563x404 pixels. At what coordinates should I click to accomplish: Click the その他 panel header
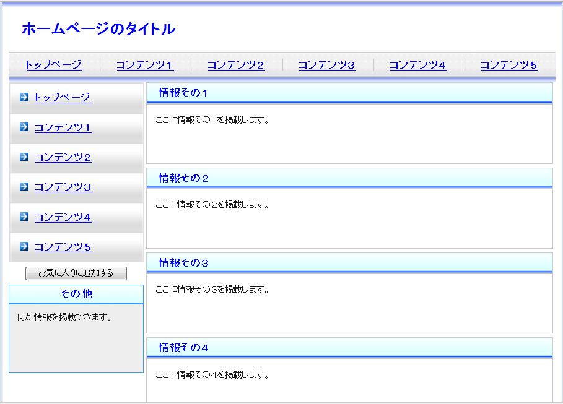(x=76, y=294)
